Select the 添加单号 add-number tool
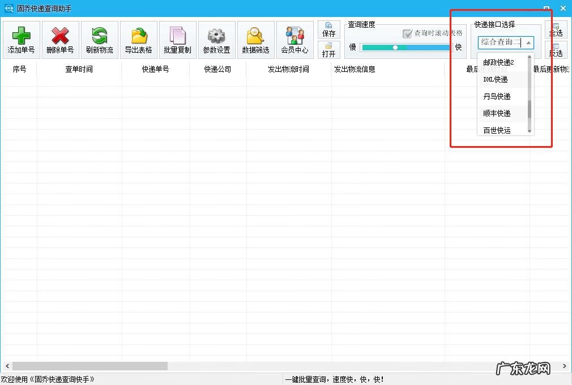 [21, 40]
